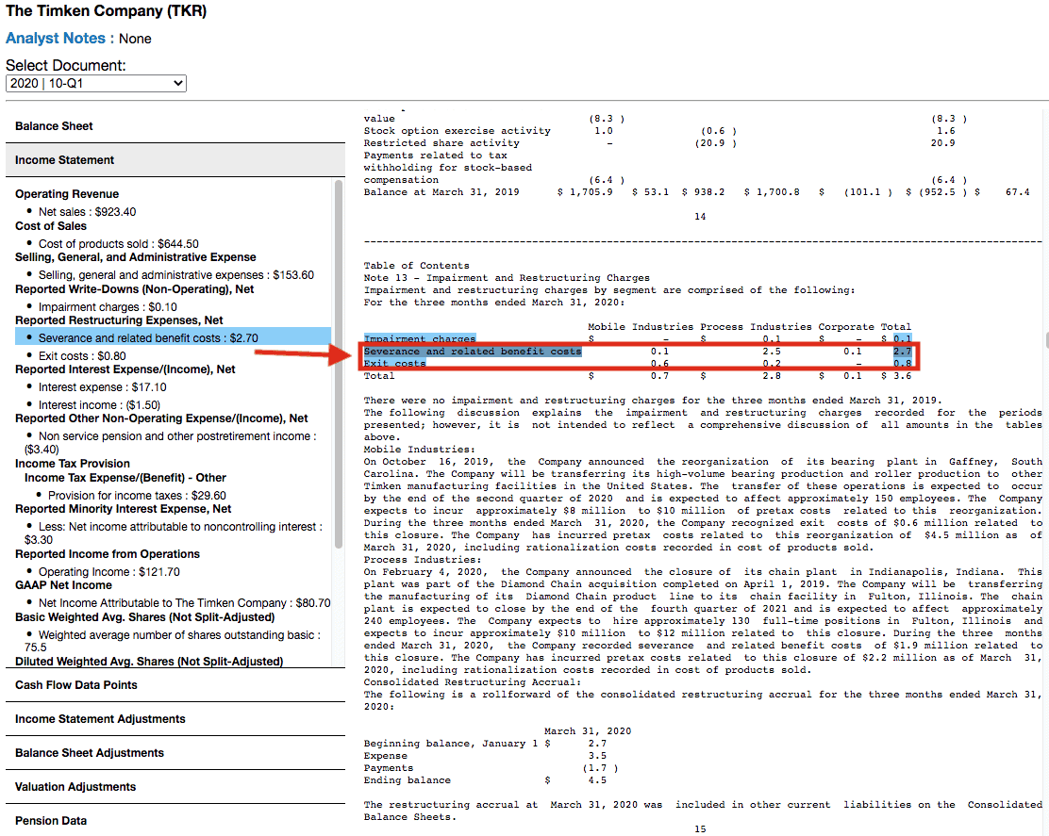
Task: Select Exit costs : $0.80 item
Action: click(x=82, y=356)
